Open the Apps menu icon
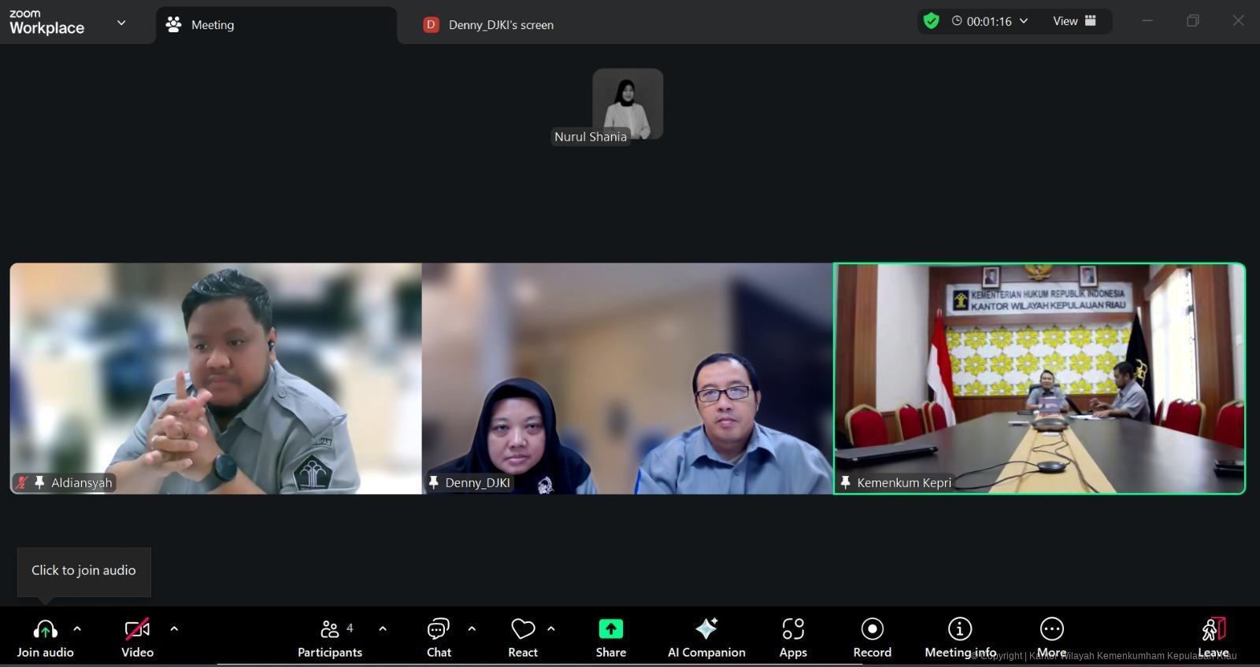Viewport: 1260px width, 667px height. click(x=793, y=629)
